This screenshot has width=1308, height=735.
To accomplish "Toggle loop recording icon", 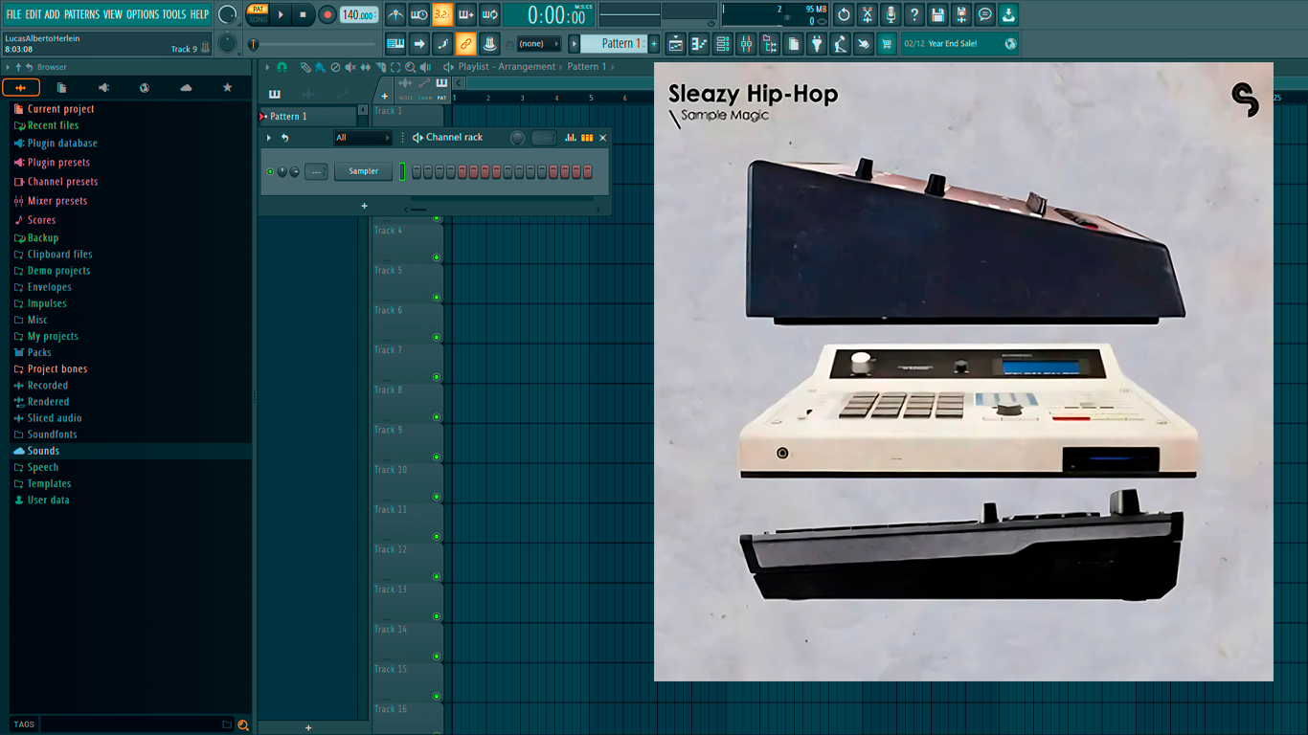I will click(x=489, y=14).
